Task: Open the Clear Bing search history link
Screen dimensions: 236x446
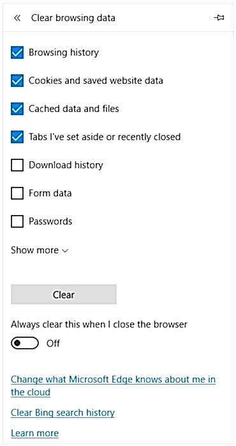Action: pyautogui.click(x=63, y=413)
